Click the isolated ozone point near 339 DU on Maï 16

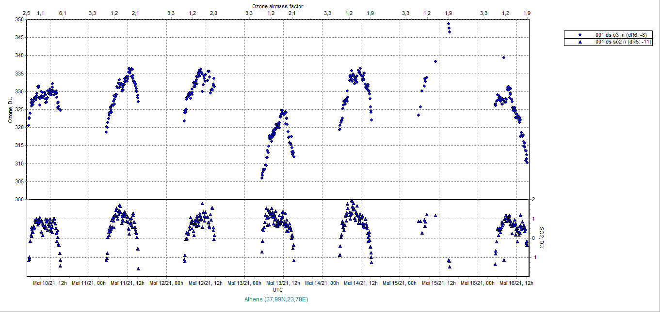(504, 58)
